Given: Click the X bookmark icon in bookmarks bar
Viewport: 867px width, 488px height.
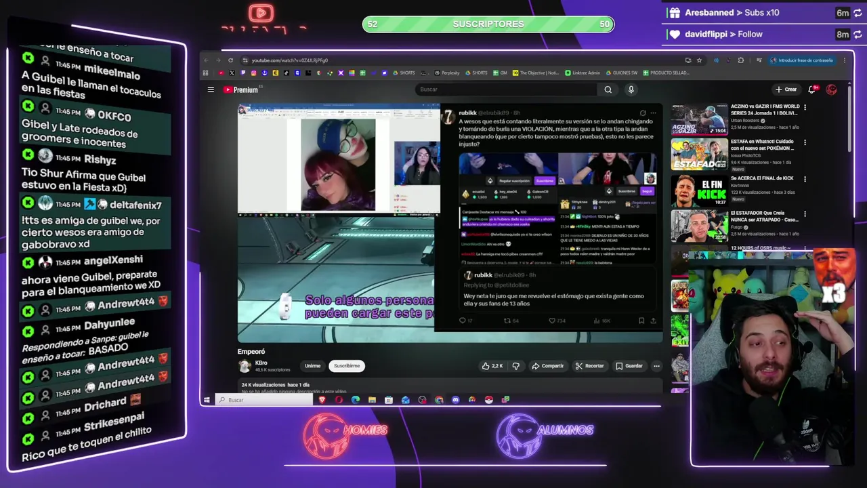Looking at the screenshot, I should coord(232,73).
